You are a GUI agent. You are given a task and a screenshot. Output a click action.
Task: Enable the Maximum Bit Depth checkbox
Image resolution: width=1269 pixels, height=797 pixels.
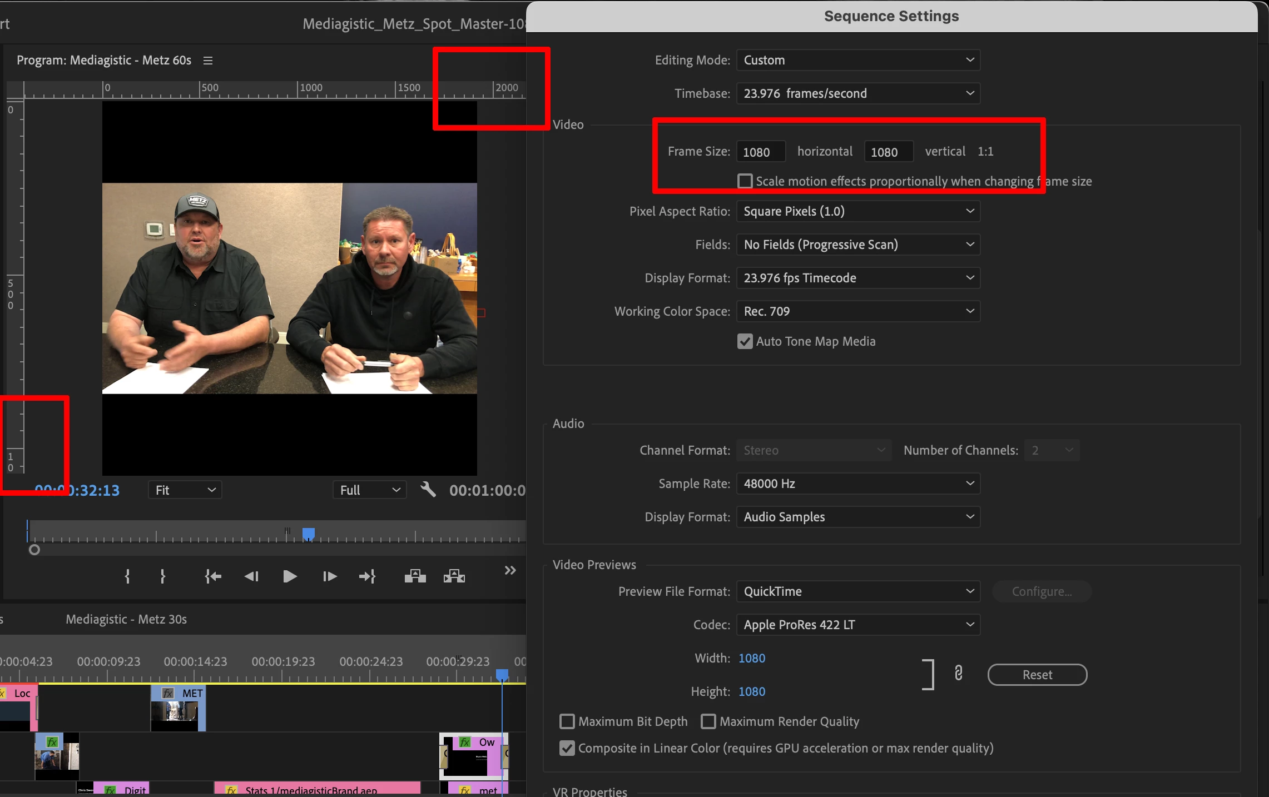click(567, 721)
